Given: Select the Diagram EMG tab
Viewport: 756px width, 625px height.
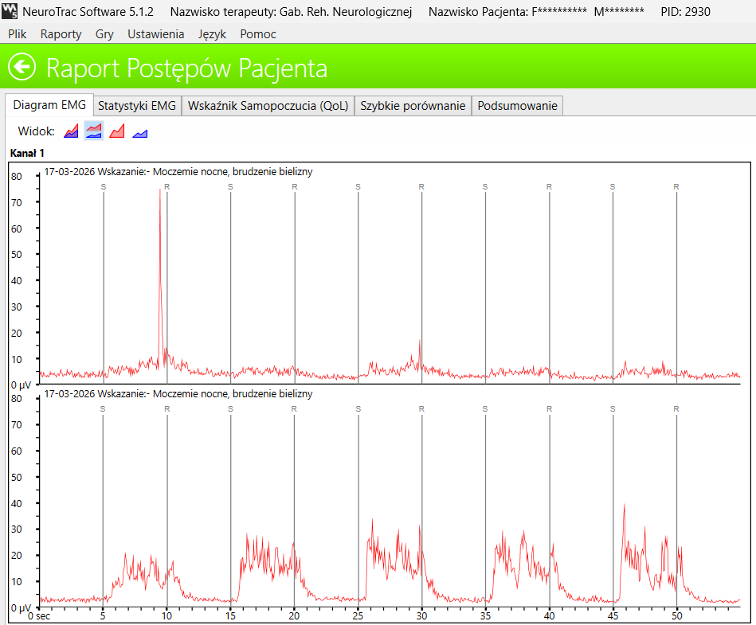Looking at the screenshot, I should pyautogui.click(x=49, y=106).
